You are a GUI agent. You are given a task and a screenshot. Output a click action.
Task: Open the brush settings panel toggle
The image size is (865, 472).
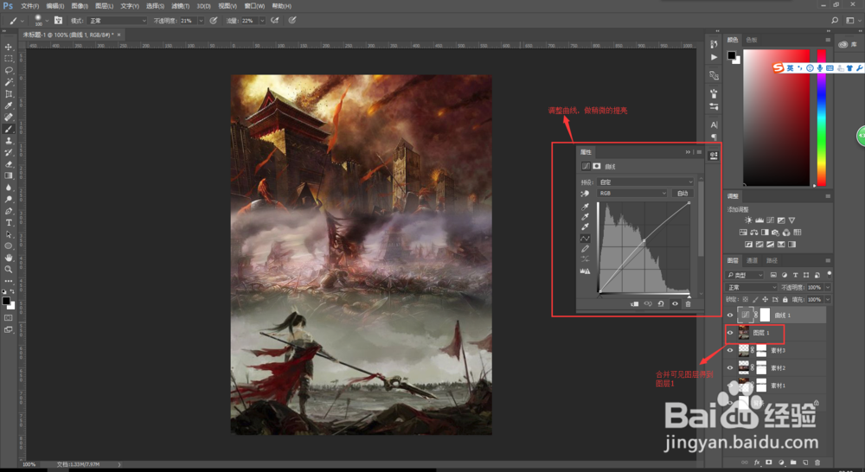[x=58, y=21]
